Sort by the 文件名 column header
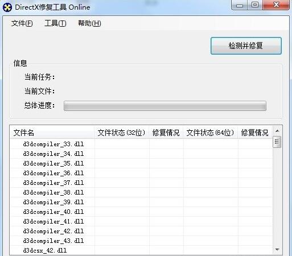Screen dimensions: 292x256 pyautogui.click(x=52, y=133)
